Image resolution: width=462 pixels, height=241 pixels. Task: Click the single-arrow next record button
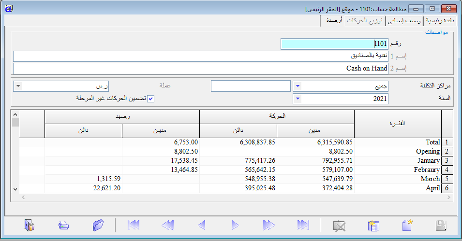pos(235,225)
